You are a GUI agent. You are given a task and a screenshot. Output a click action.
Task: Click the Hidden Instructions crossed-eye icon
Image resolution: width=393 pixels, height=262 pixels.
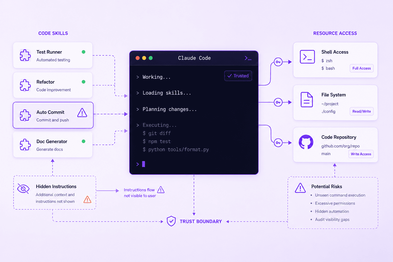coord(23,189)
